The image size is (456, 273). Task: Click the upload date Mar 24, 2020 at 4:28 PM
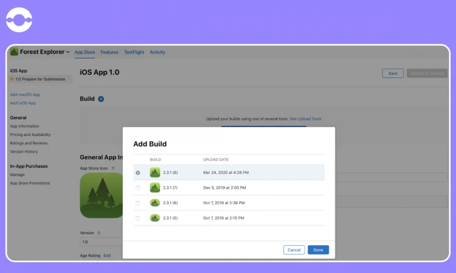[x=226, y=173]
